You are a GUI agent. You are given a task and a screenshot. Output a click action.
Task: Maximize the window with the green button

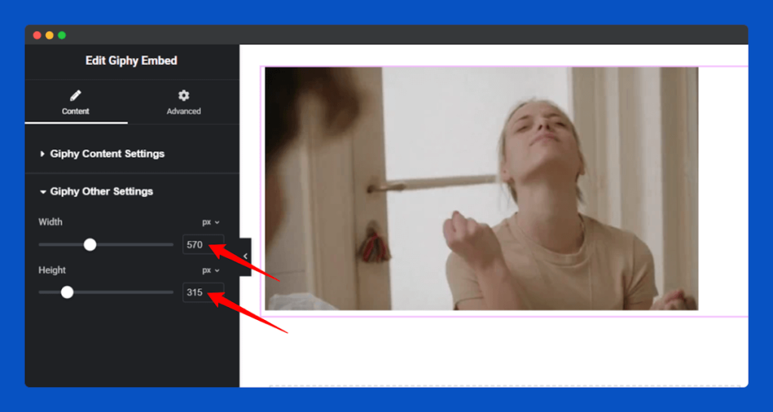tap(62, 35)
